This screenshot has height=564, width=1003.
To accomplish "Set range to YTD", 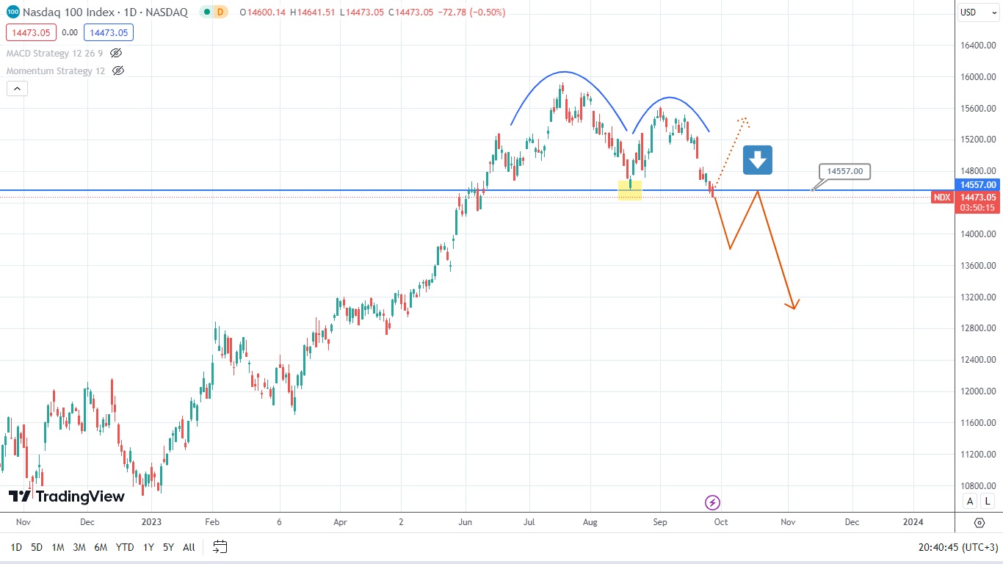I will click(125, 547).
